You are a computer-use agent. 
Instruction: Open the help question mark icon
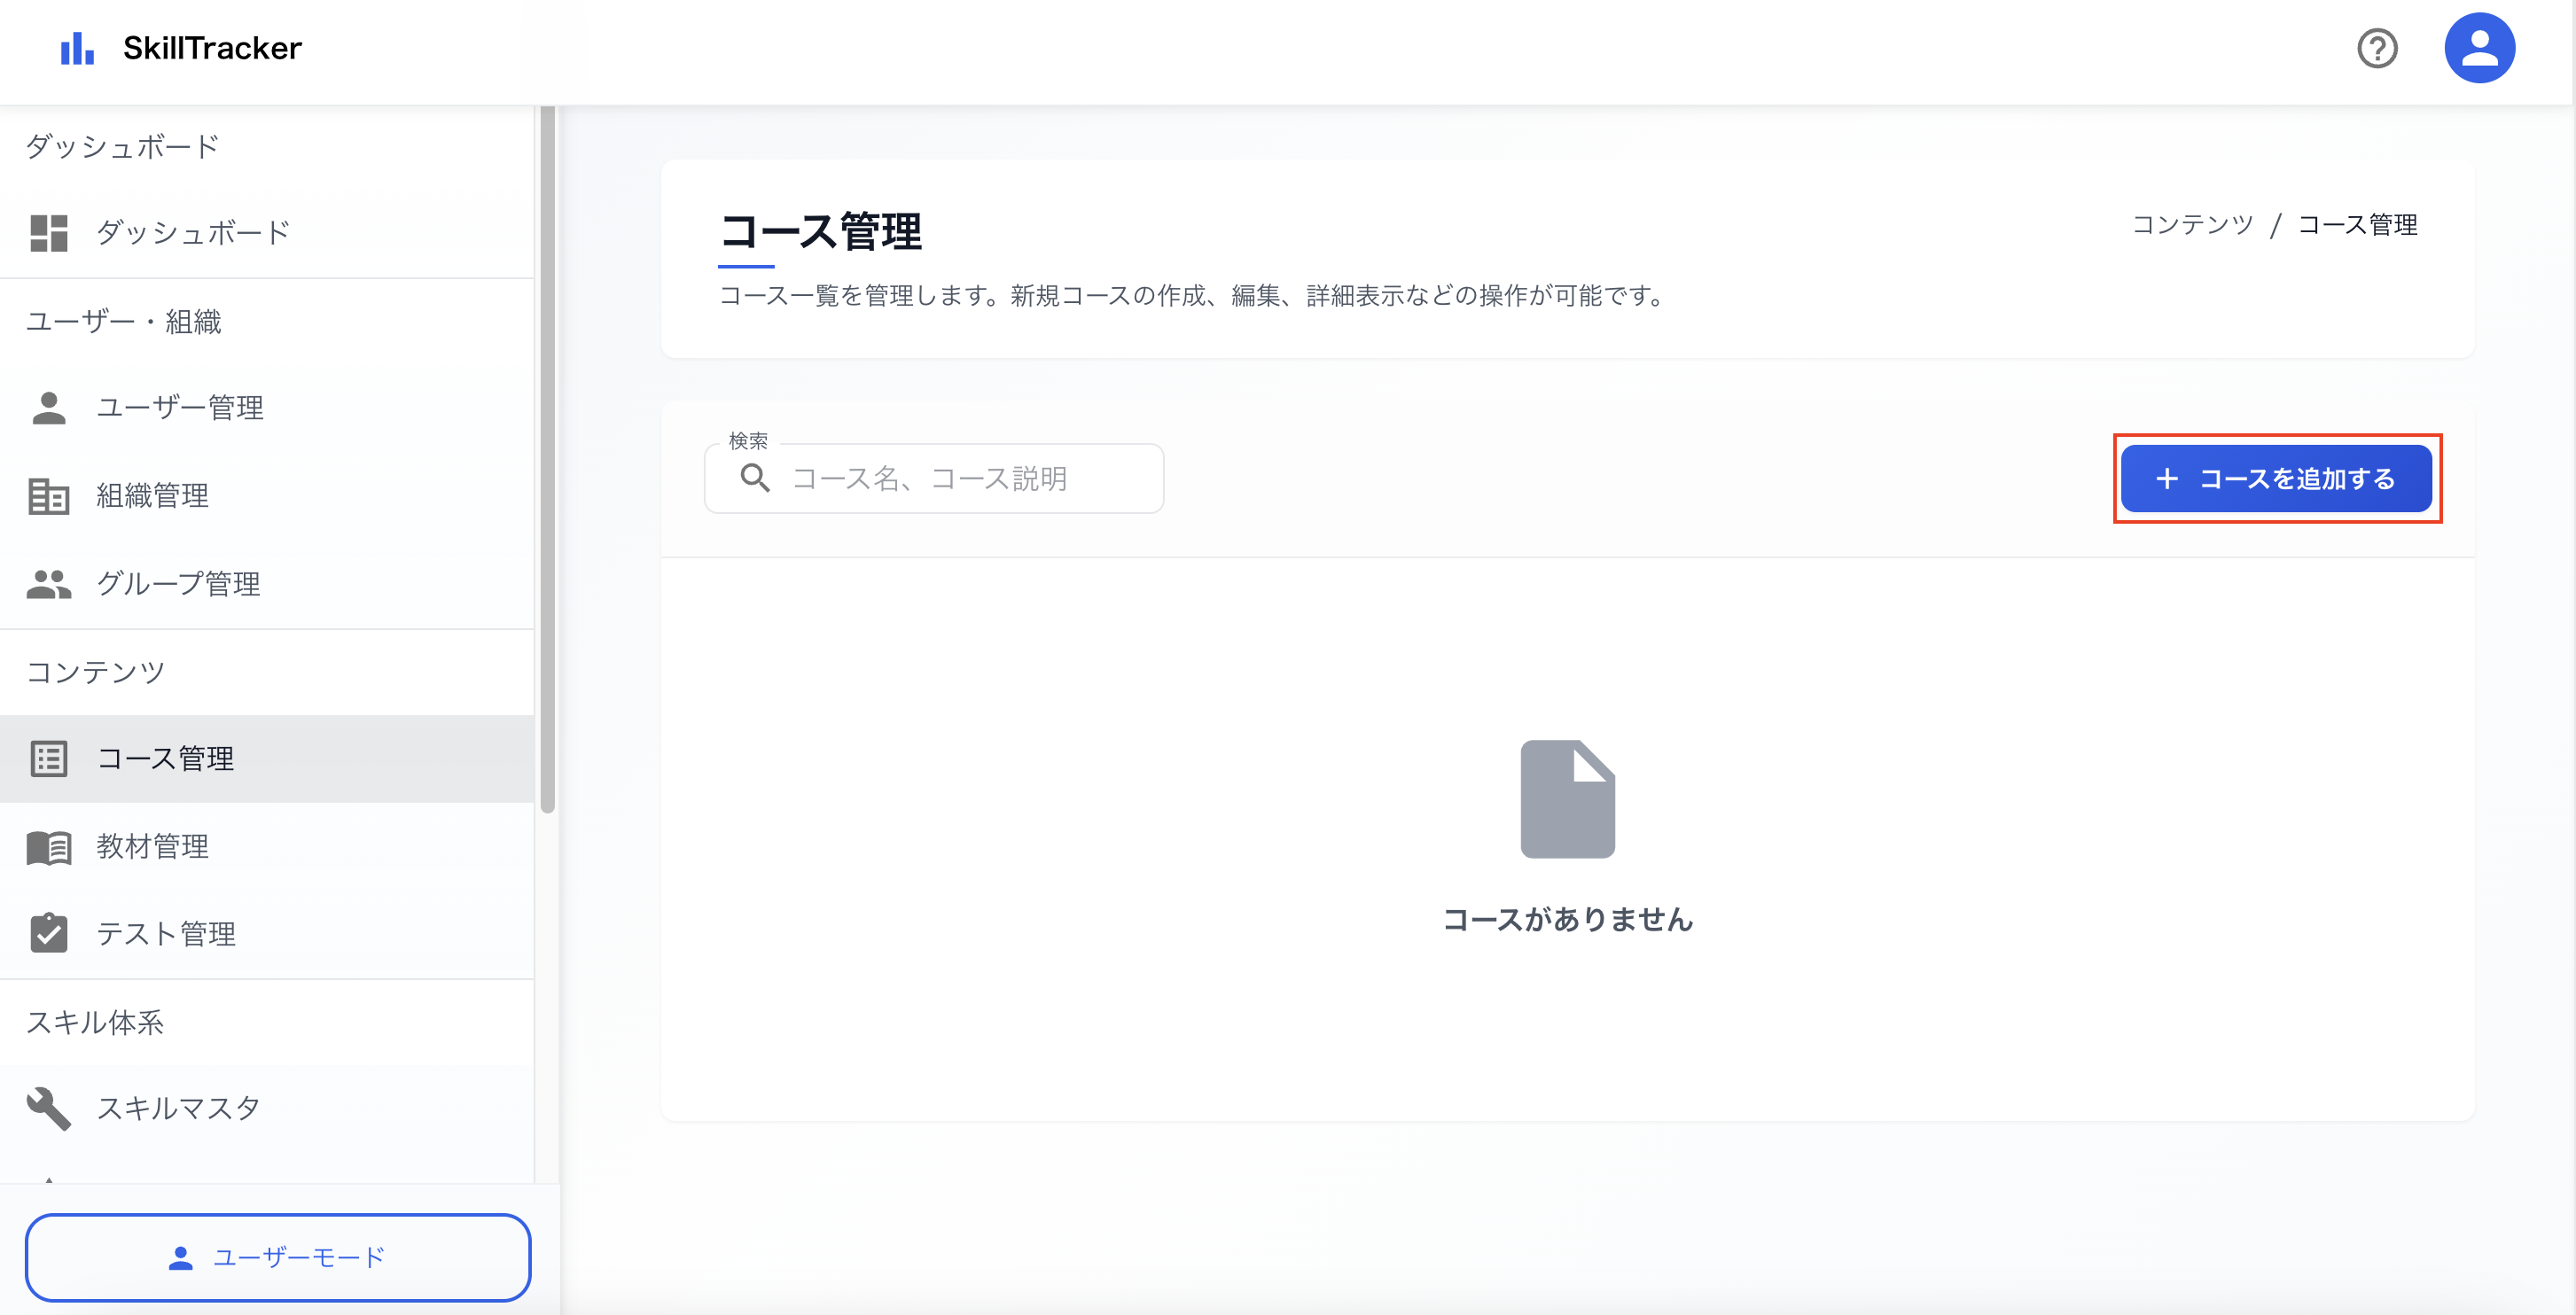(2377, 47)
